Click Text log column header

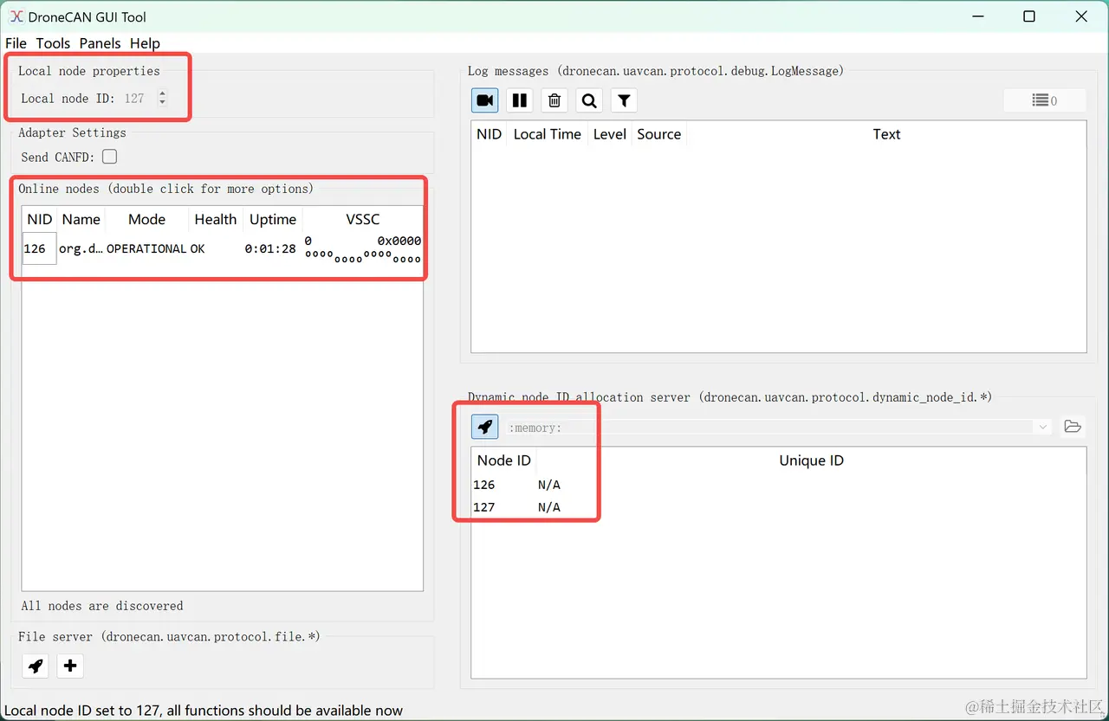coord(886,134)
